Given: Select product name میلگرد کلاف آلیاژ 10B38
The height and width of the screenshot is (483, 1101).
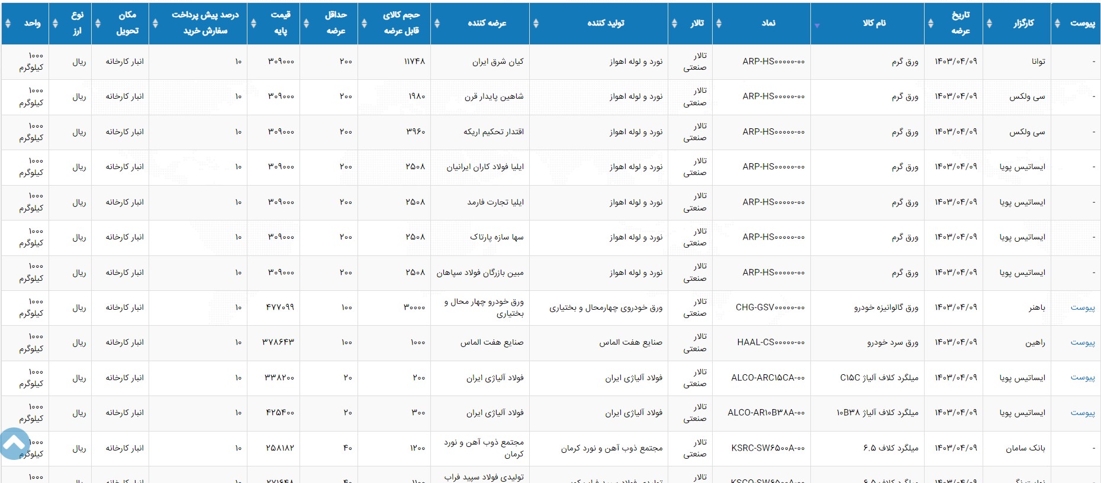Looking at the screenshot, I should pos(877,413).
